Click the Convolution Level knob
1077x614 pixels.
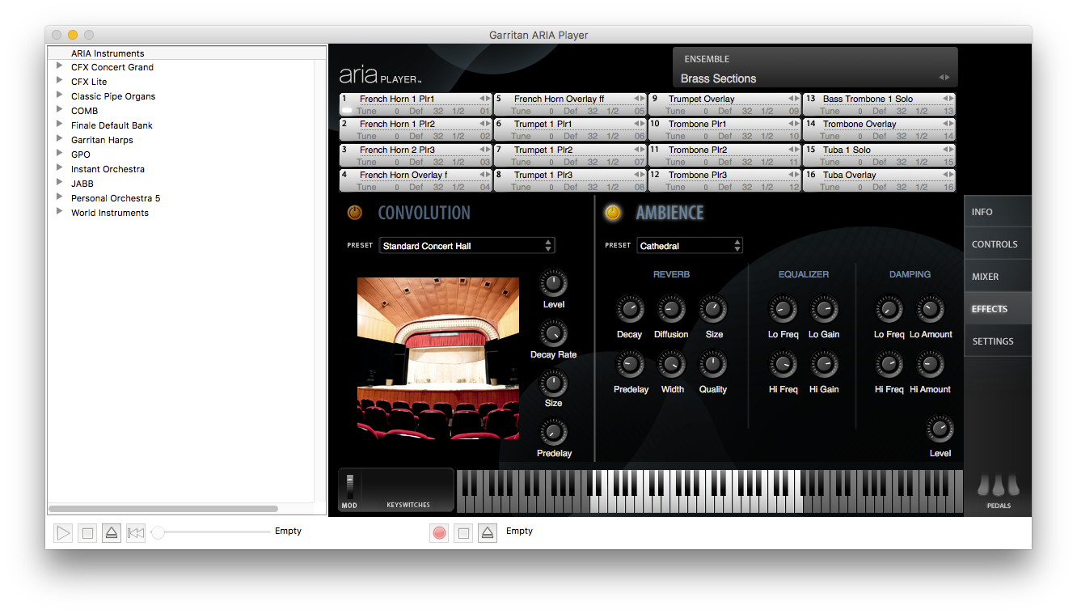click(554, 283)
